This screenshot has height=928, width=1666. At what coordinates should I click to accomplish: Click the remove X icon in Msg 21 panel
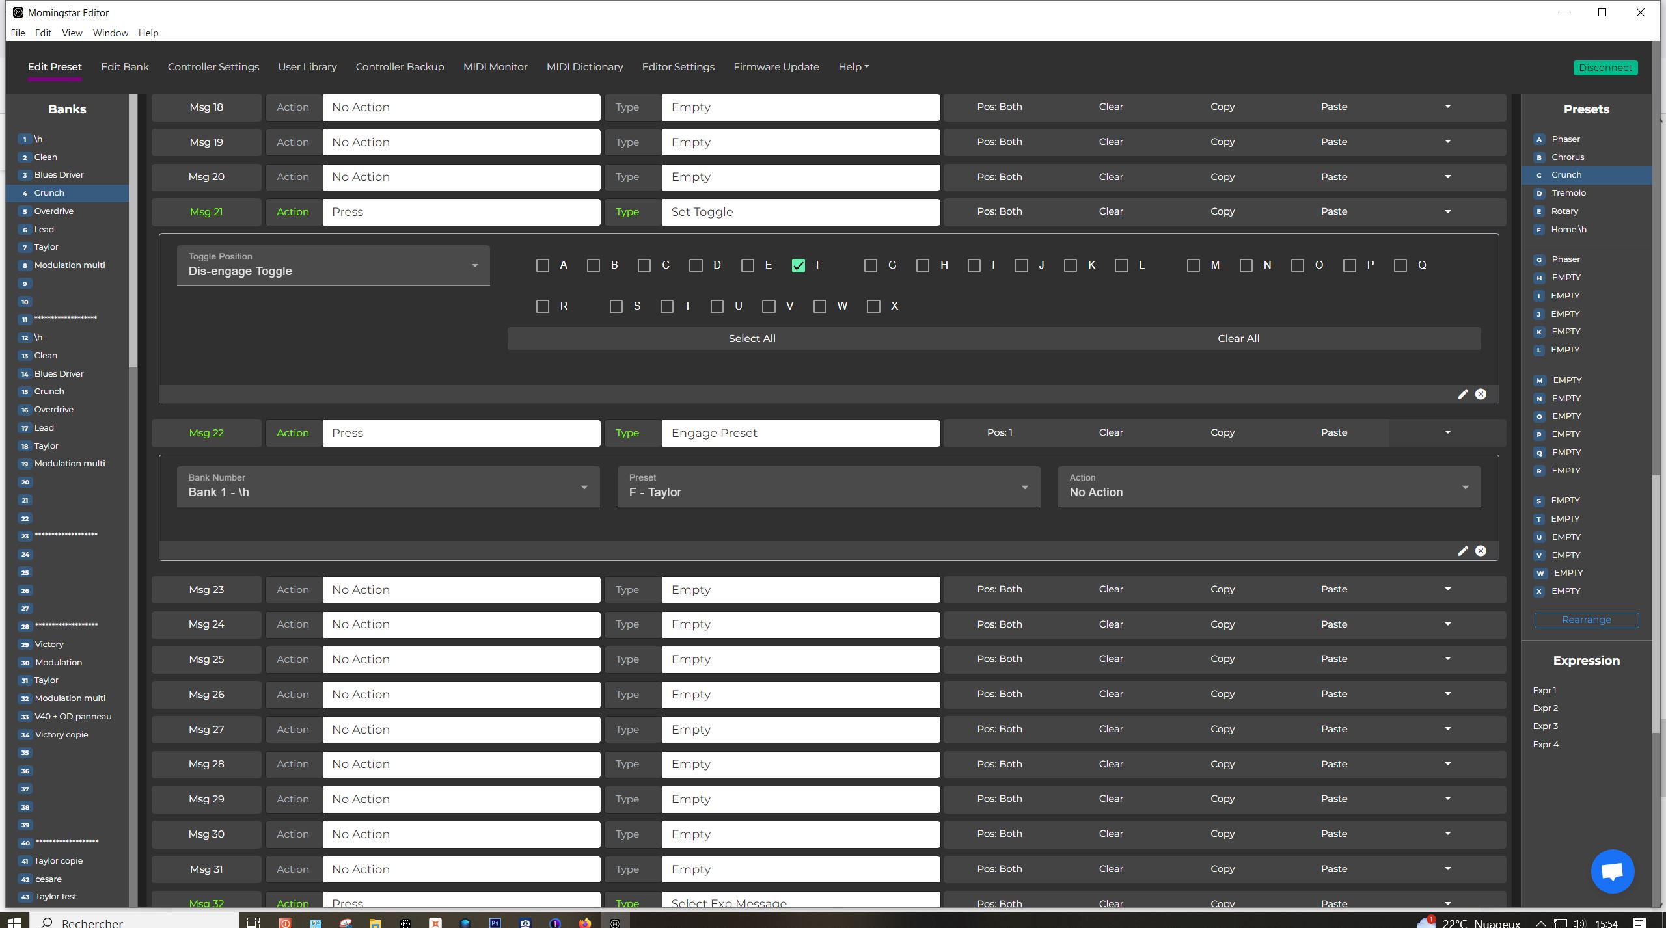tap(1481, 394)
